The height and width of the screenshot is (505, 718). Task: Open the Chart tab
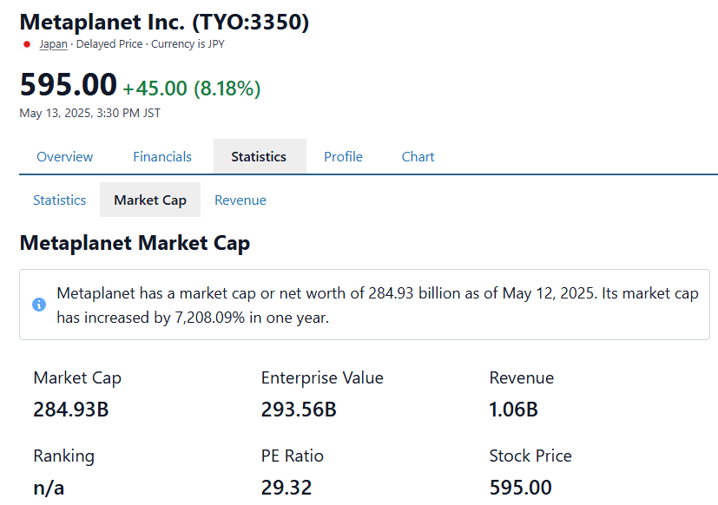(418, 156)
